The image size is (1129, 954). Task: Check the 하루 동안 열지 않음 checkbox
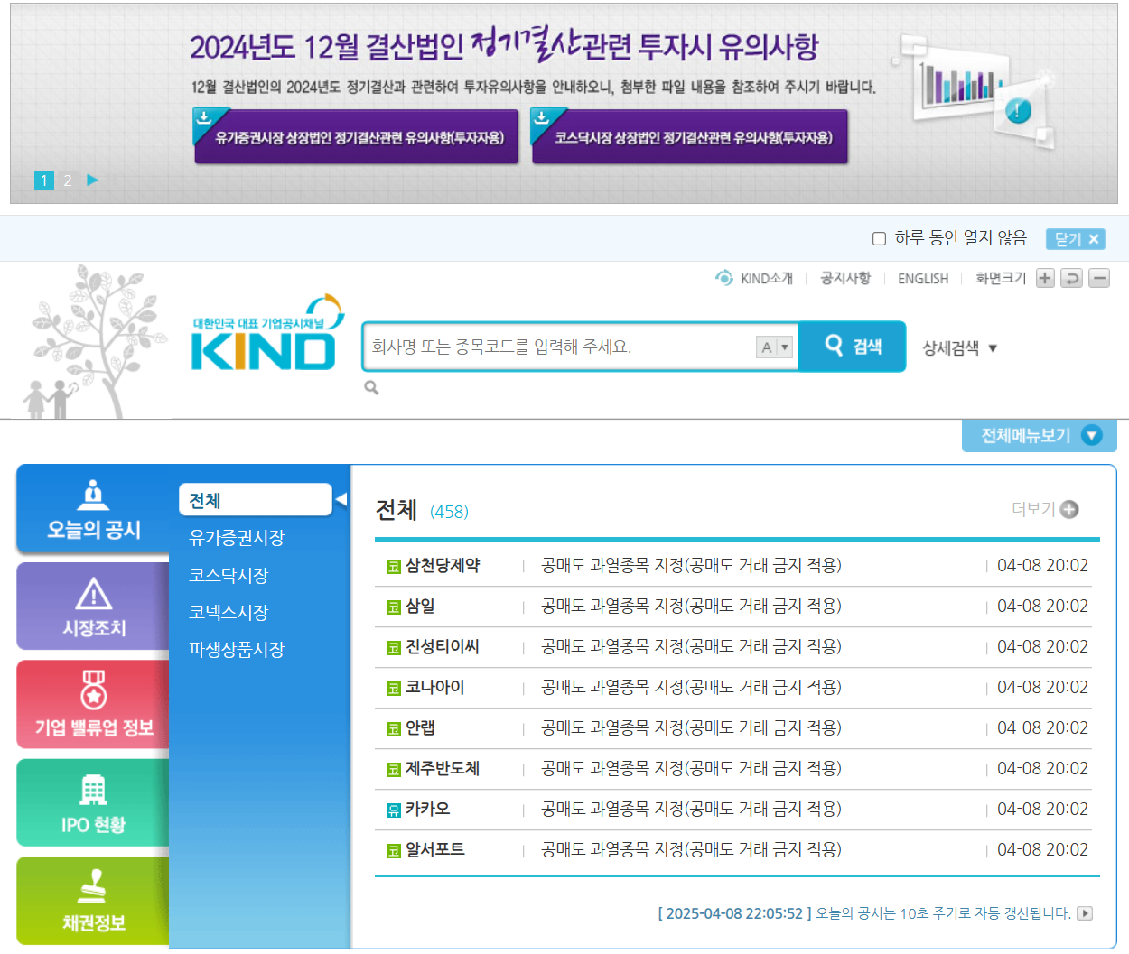click(879, 238)
